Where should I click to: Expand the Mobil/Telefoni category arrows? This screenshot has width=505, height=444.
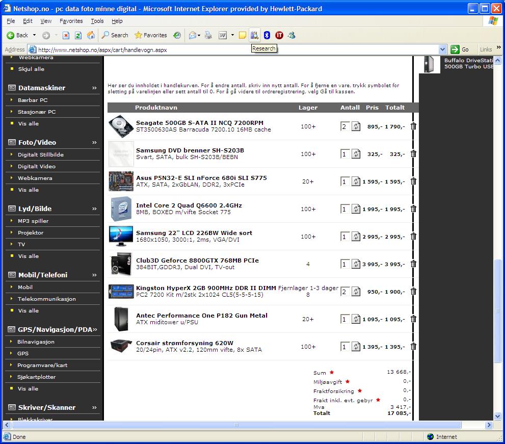(x=94, y=275)
